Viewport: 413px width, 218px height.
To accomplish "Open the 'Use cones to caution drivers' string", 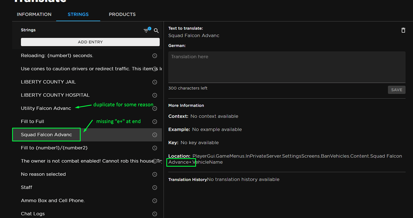I will tap(75, 69).
